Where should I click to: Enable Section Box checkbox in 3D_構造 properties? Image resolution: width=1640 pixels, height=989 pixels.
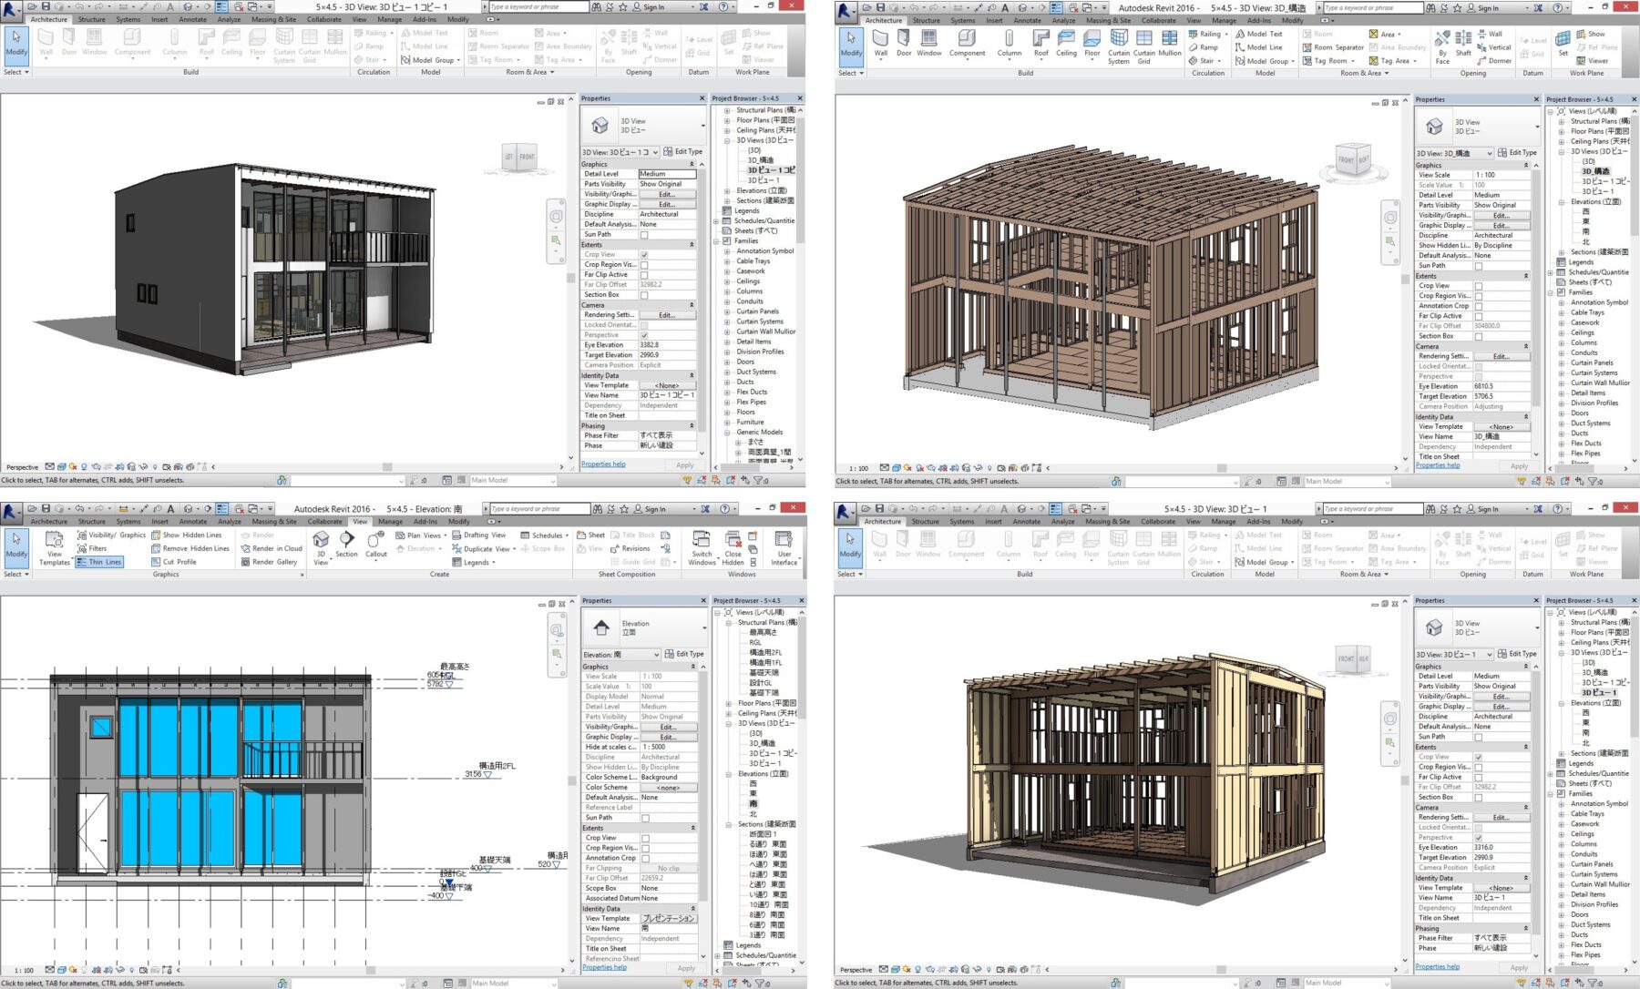(x=1479, y=336)
